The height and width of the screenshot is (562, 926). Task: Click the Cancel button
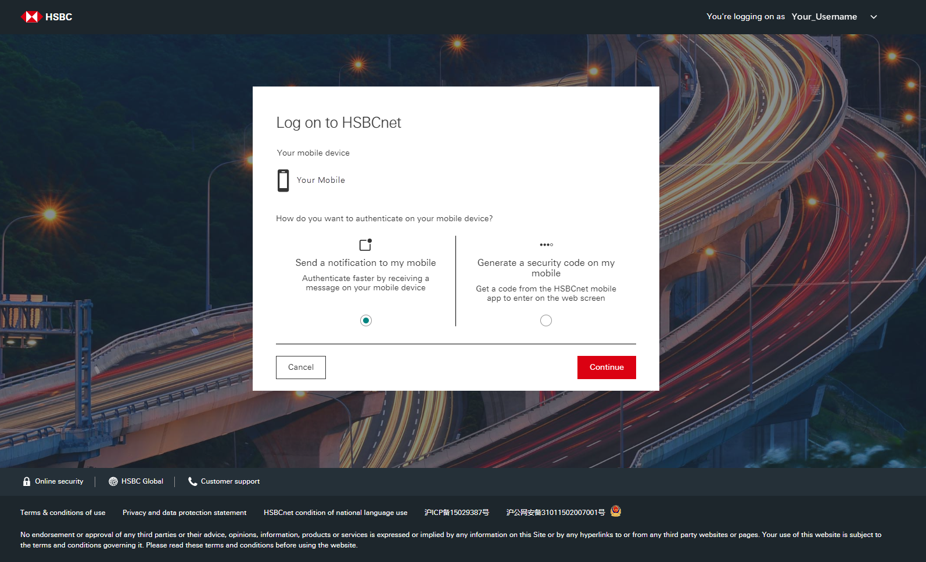tap(301, 368)
